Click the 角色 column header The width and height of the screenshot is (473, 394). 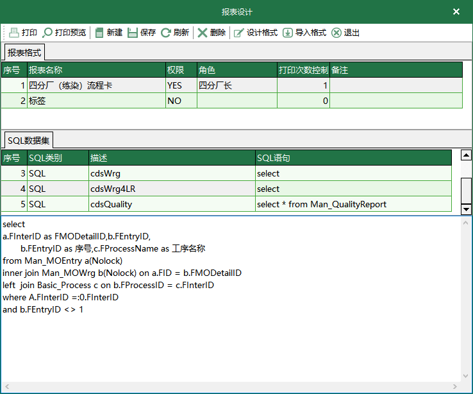(x=236, y=70)
